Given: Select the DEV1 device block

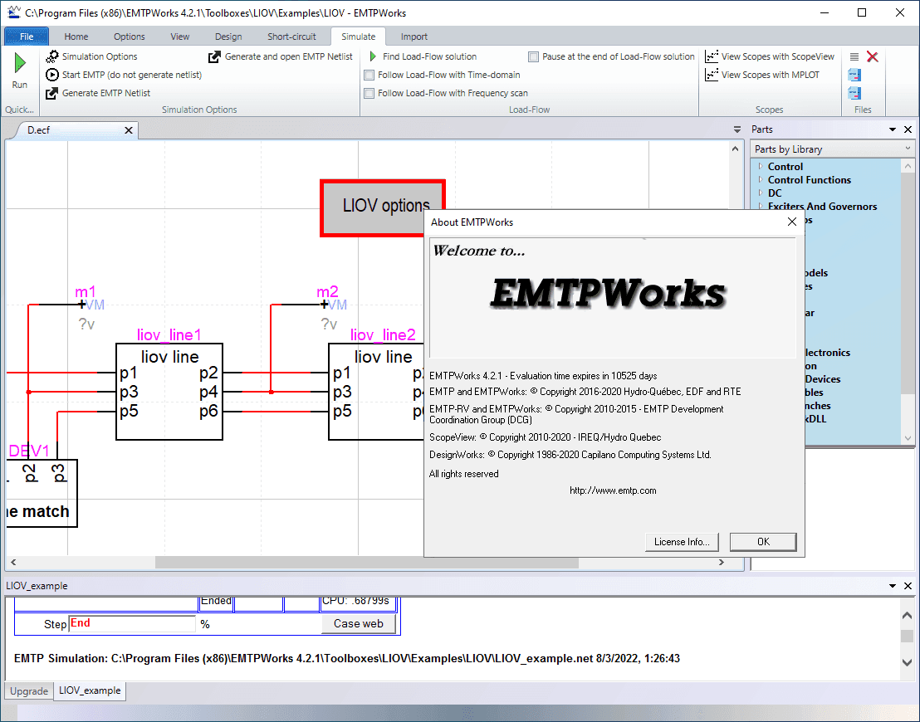Looking at the screenshot, I should tap(41, 493).
